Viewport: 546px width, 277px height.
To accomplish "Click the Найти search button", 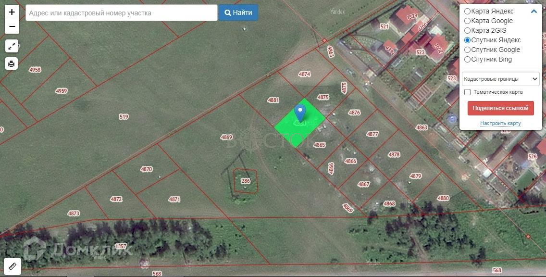I will 238,13.
